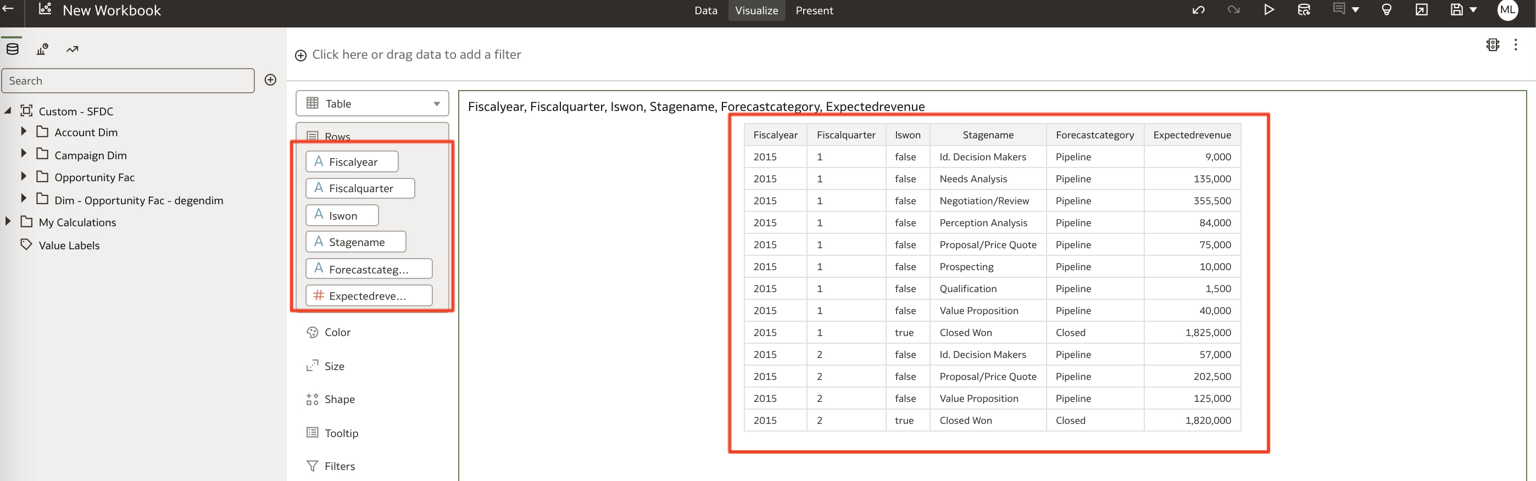Click the New Workbook title
This screenshot has height=481, width=1536.
coord(112,10)
